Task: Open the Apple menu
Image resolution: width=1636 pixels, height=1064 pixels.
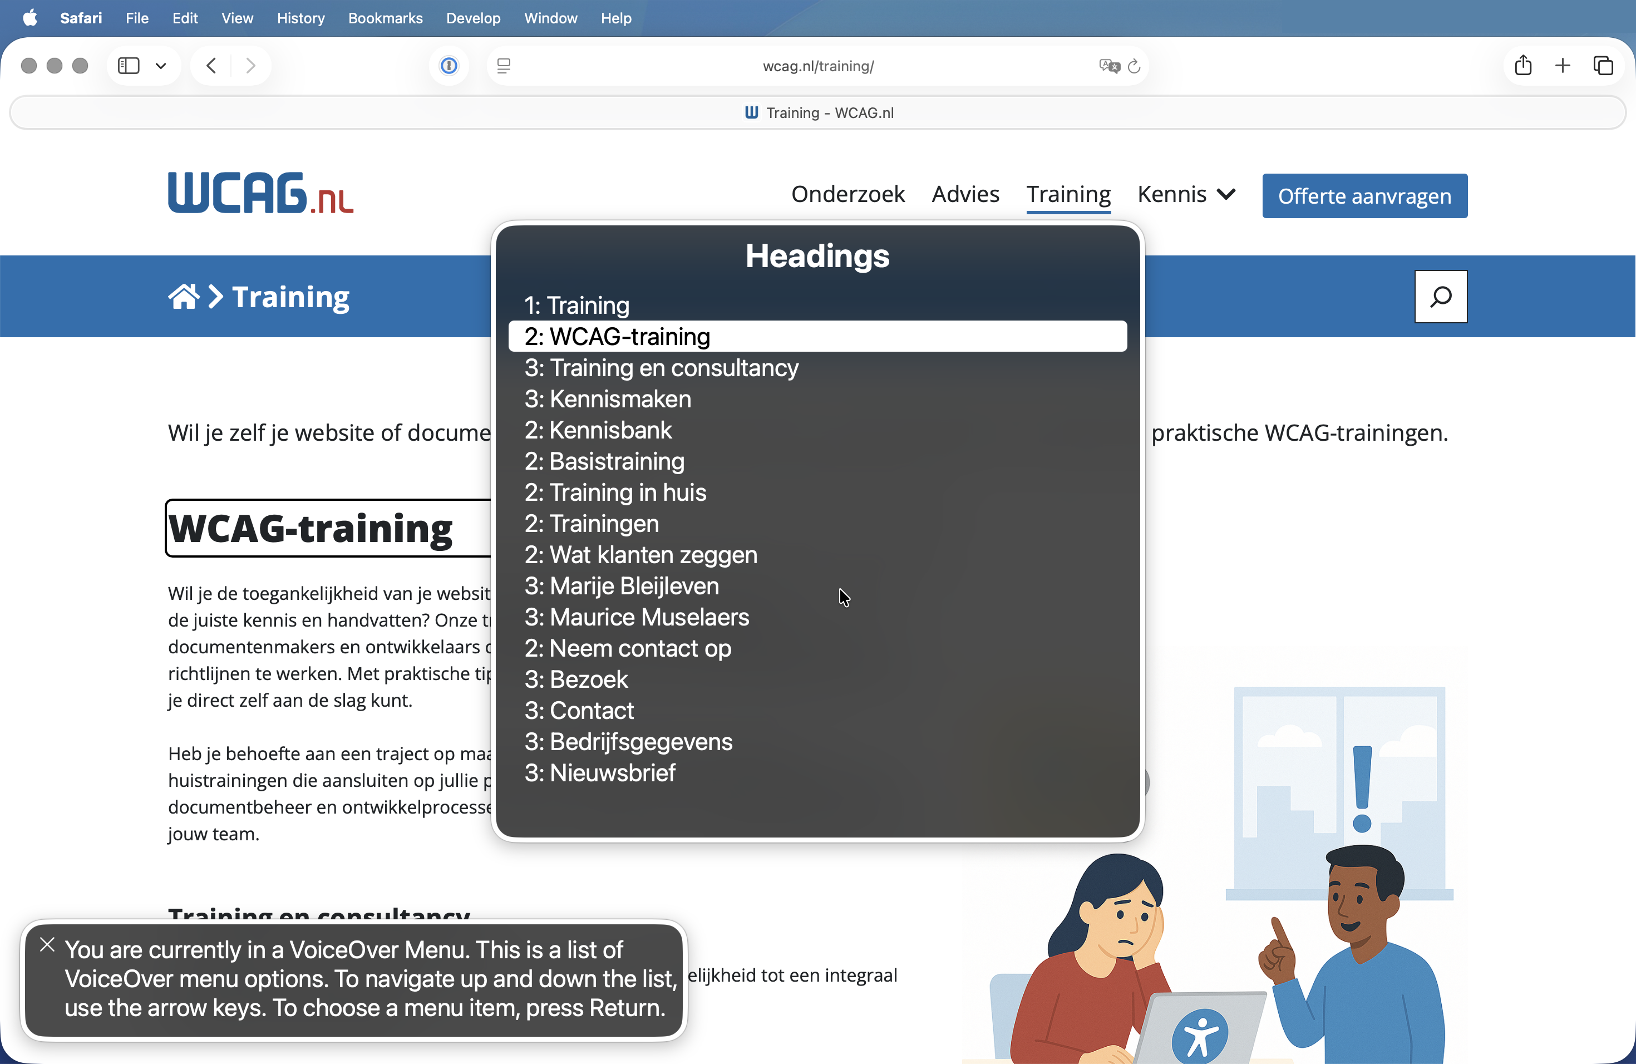Action: click(x=29, y=18)
